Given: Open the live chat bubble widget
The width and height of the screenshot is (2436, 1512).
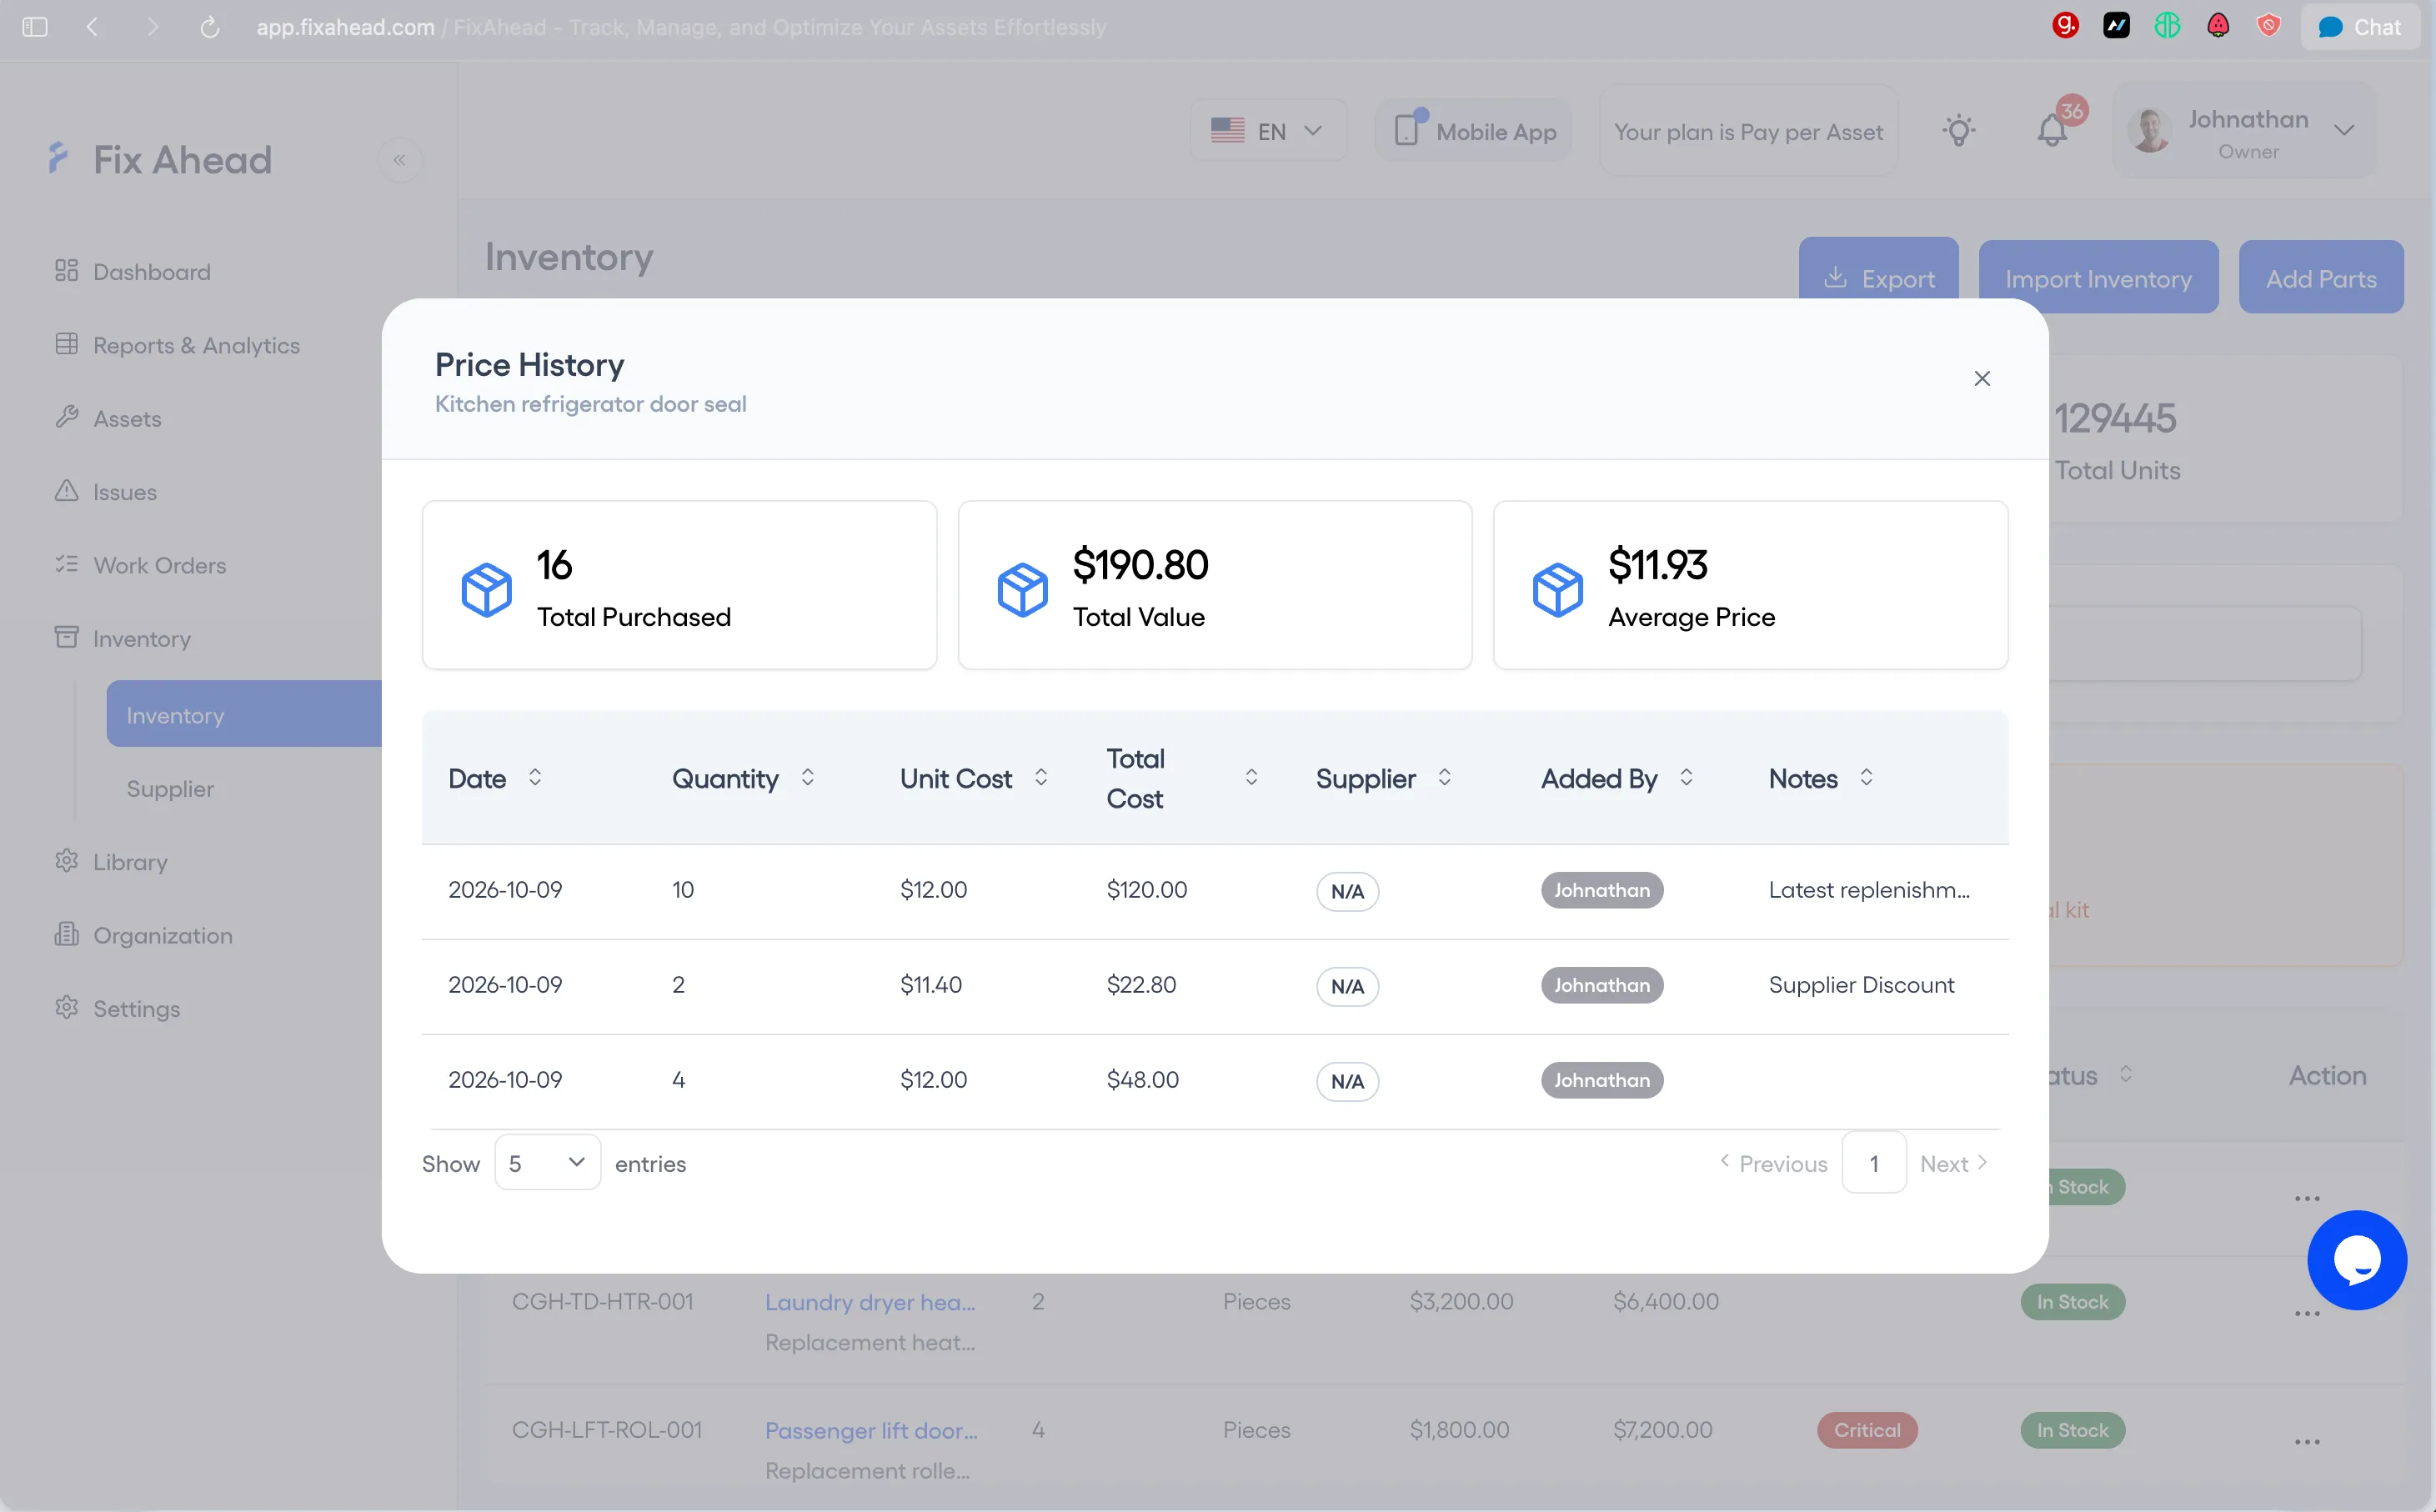Looking at the screenshot, I should coord(2356,1260).
